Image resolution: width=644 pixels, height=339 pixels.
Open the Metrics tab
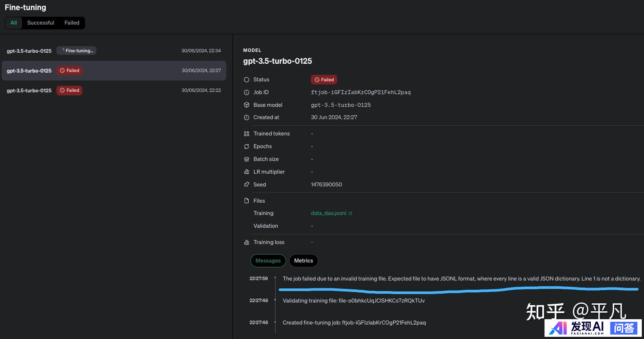click(303, 261)
